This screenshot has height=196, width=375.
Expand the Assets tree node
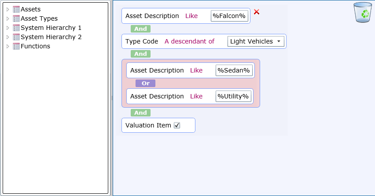point(7,9)
